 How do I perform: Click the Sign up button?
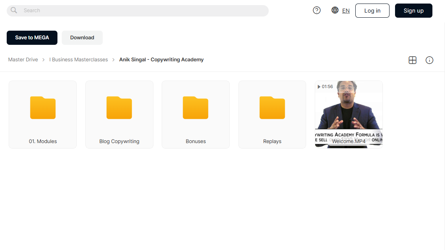414,11
